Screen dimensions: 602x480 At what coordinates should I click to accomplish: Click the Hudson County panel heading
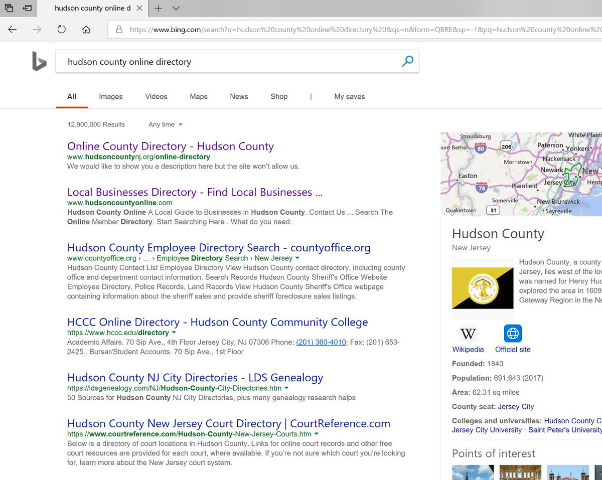pyautogui.click(x=498, y=234)
